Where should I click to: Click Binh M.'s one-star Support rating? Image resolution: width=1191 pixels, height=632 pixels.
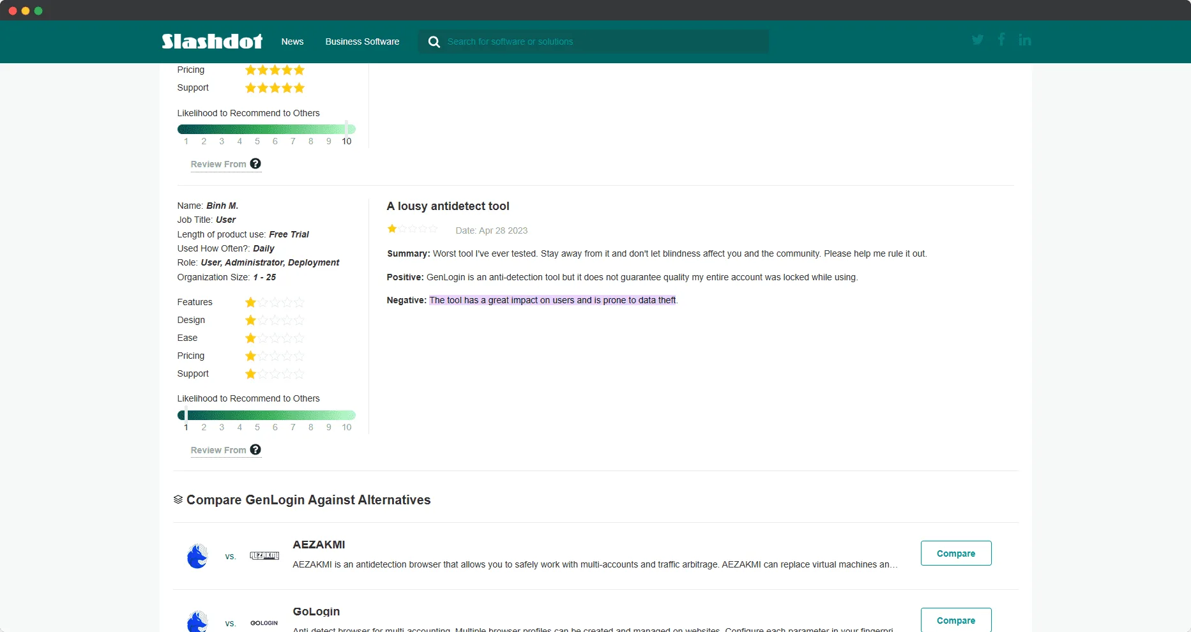(x=275, y=373)
